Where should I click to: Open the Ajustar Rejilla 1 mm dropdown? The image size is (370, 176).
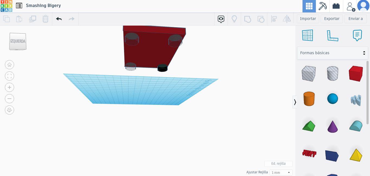[x=281, y=172]
